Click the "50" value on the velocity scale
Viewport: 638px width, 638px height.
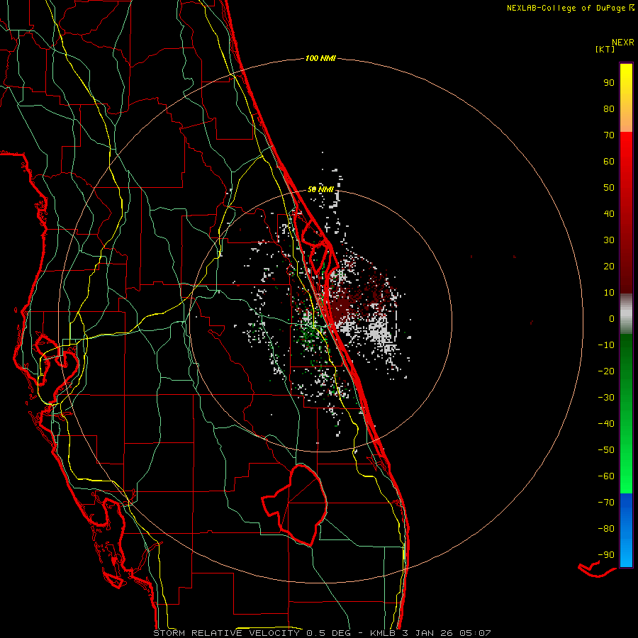pyautogui.click(x=609, y=188)
